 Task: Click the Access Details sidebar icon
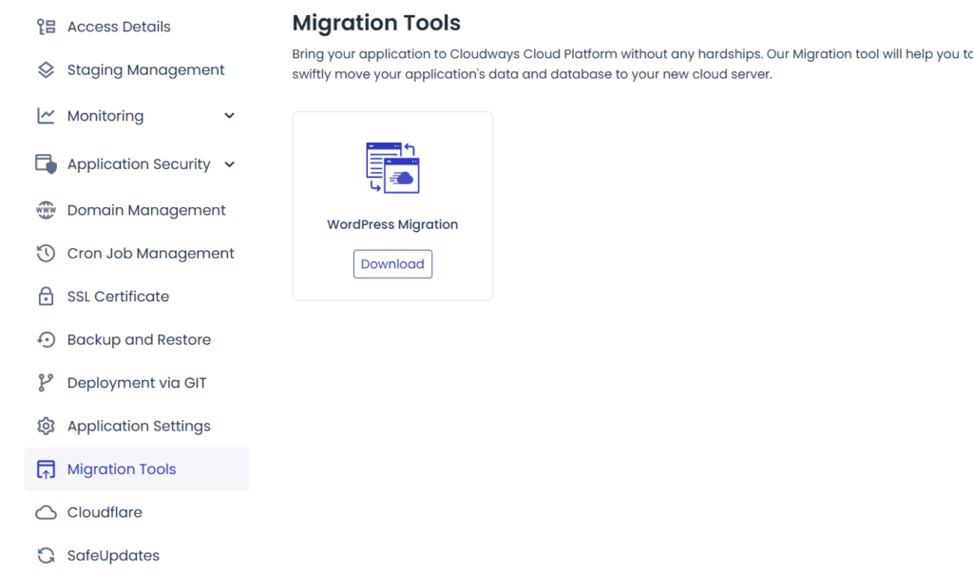tap(46, 27)
